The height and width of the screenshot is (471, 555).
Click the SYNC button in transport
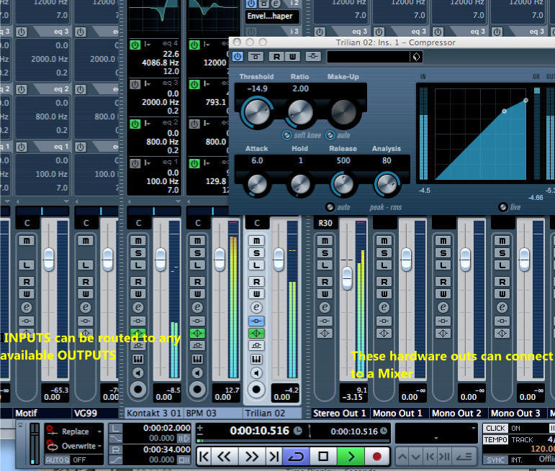495,459
